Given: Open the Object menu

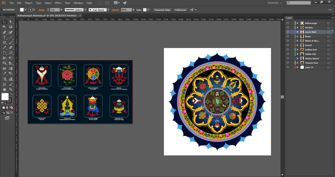Looking at the screenshot, I should pos(28,3).
